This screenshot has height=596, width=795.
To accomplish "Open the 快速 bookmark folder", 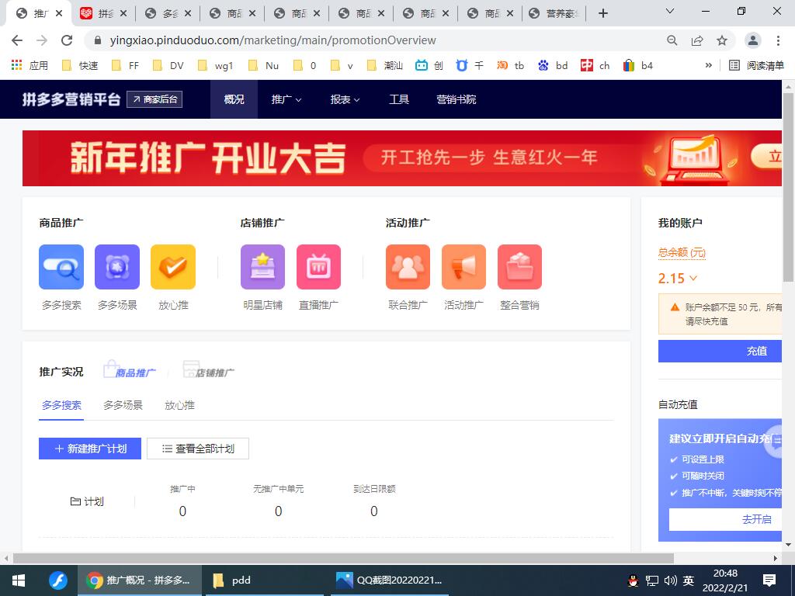I will point(80,65).
